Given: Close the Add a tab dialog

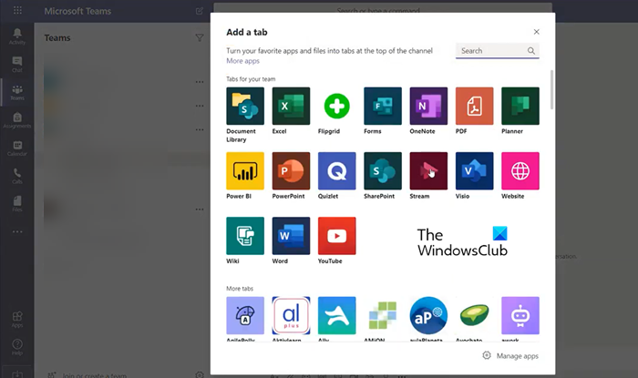Looking at the screenshot, I should (536, 32).
